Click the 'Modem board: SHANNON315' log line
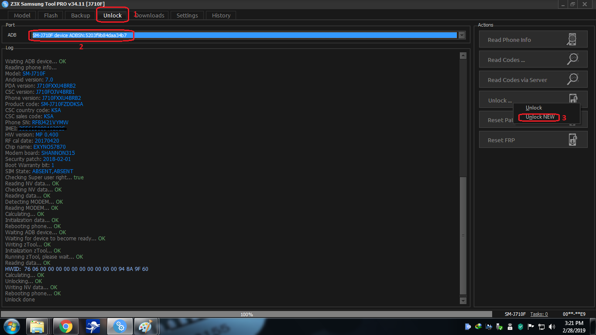596x335 pixels. 40,153
